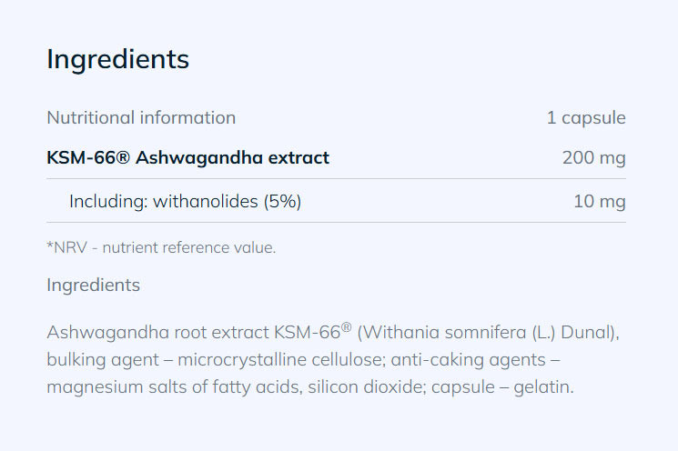Click the Nutritional information label
678x451 pixels.
pos(141,117)
